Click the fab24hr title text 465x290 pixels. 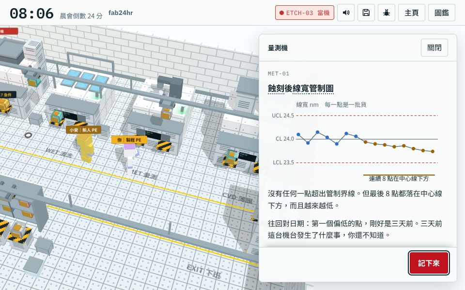coord(121,13)
